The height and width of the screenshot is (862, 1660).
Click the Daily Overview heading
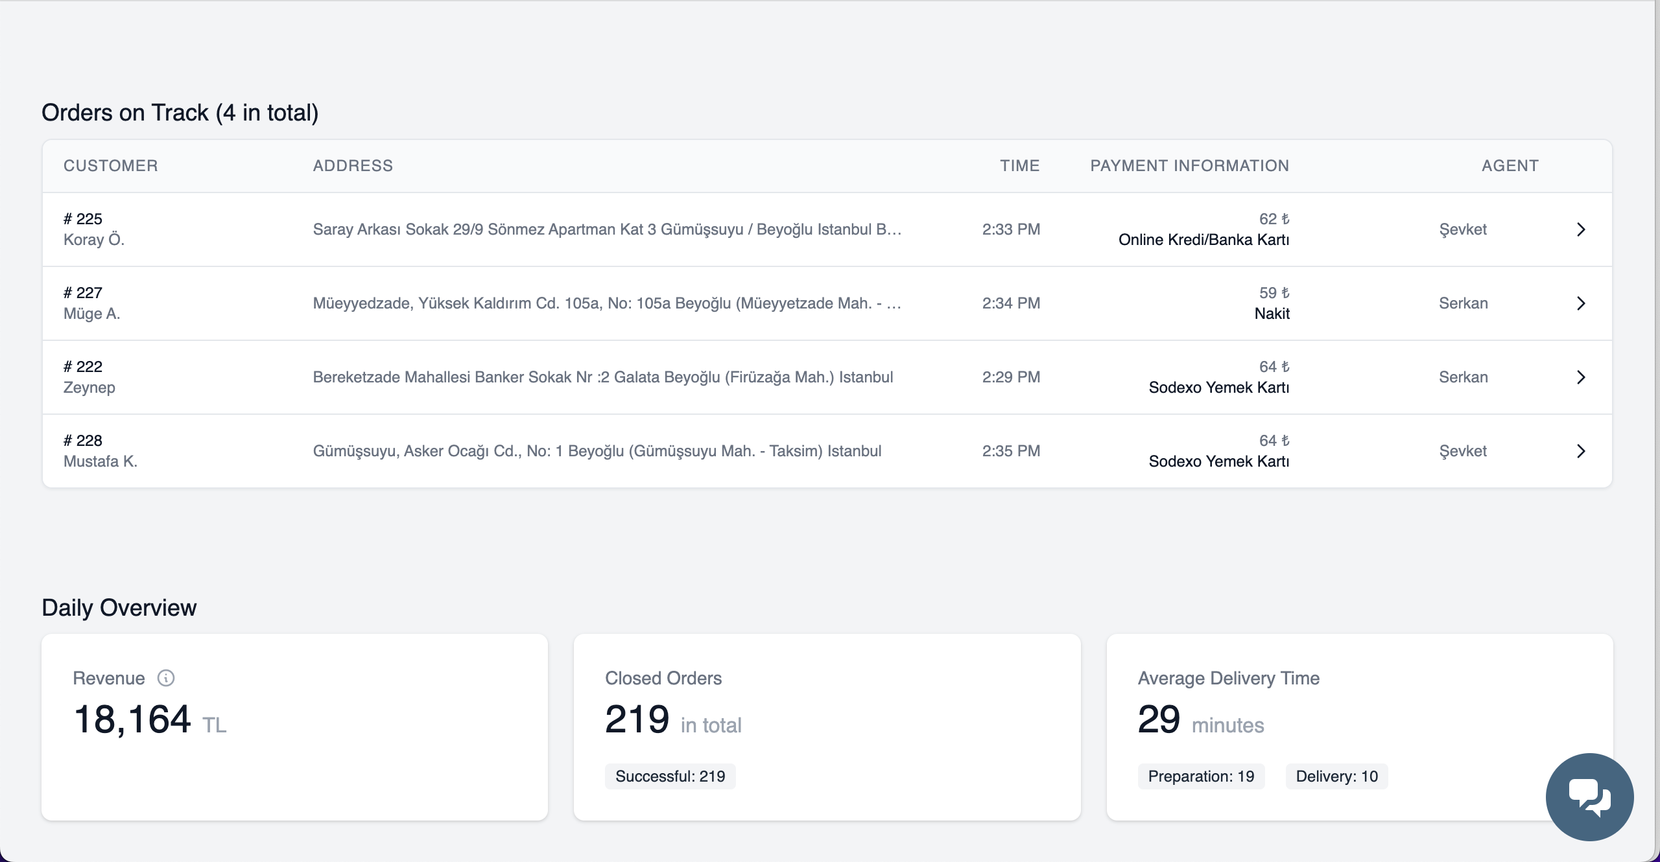tap(119, 607)
